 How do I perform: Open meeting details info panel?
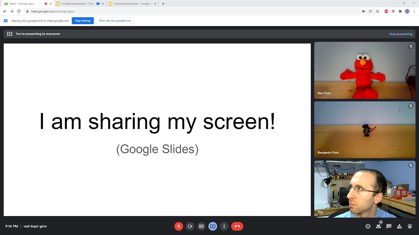(368, 226)
